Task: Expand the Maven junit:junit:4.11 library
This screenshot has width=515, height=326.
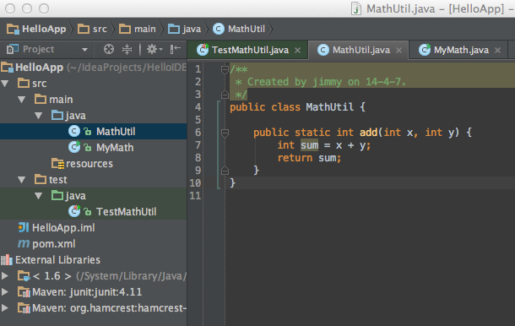Action: pos(4,292)
